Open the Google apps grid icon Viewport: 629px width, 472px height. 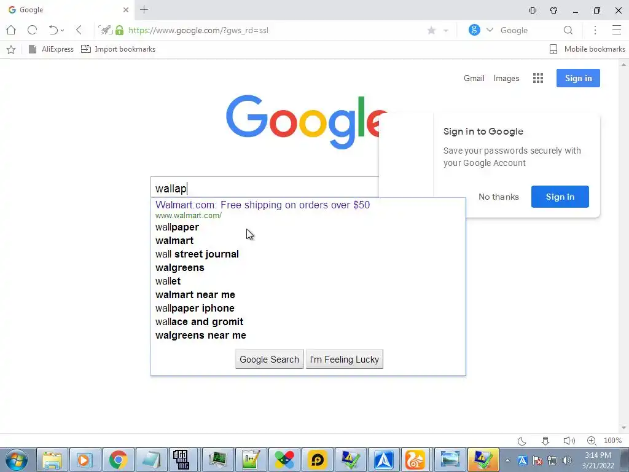pyautogui.click(x=538, y=78)
